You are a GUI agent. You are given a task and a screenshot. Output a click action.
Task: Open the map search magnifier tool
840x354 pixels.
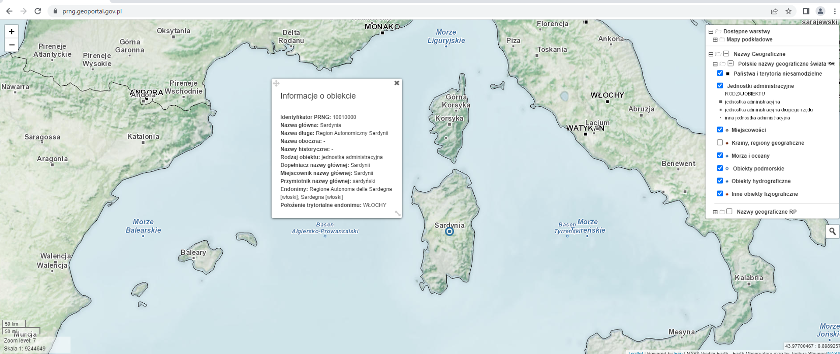point(832,231)
